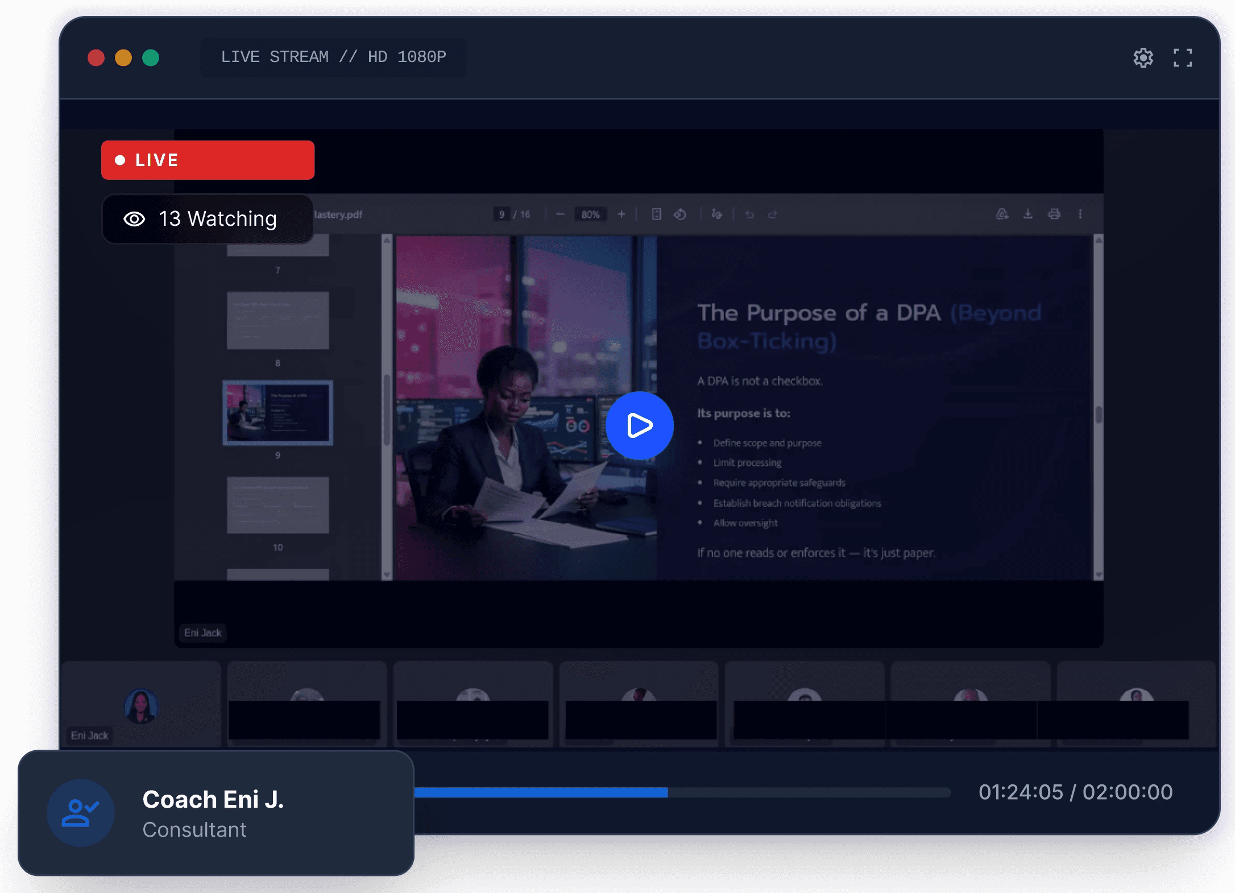The width and height of the screenshot is (1235, 893).
Task: Select page 8 thumbnail
Action: coord(277,320)
